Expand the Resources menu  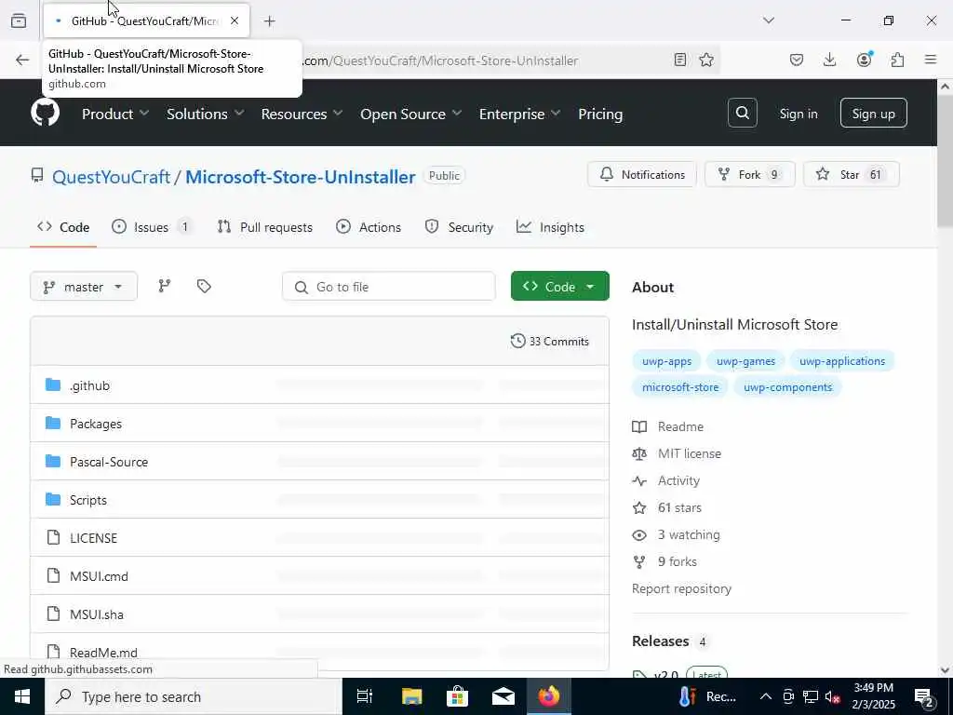(302, 114)
